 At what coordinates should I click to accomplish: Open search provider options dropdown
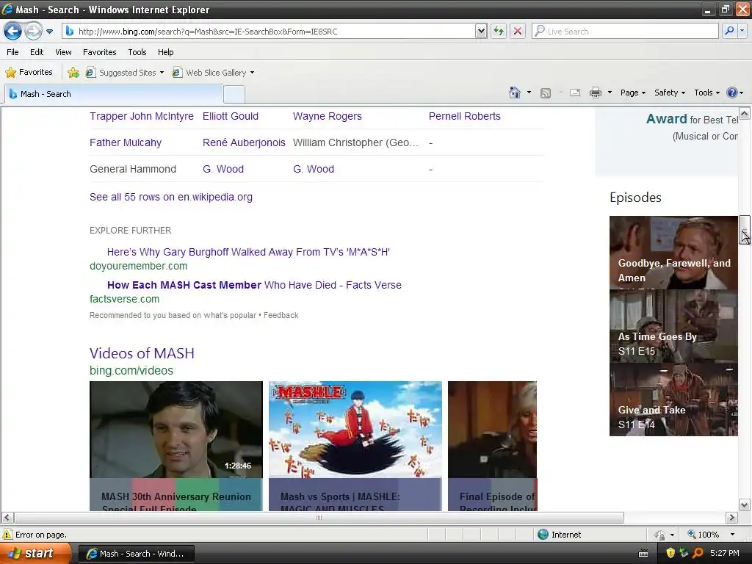[x=742, y=31]
